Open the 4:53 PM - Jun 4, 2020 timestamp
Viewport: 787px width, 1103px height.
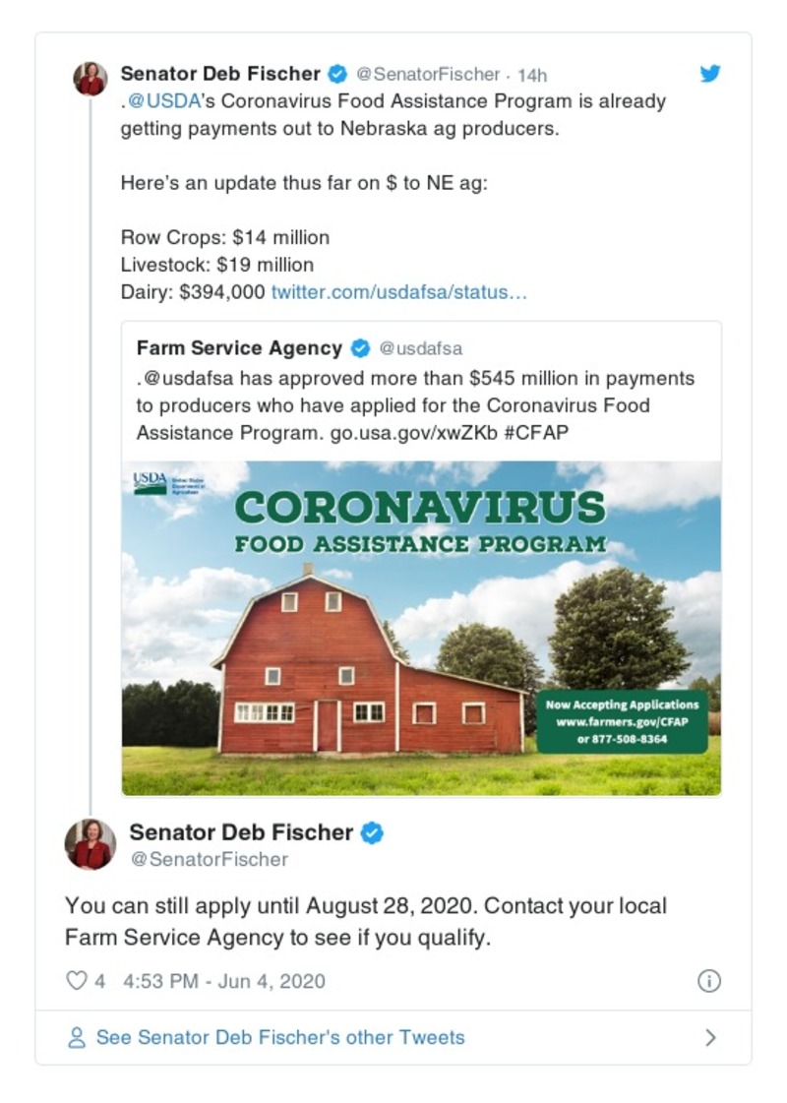pyautogui.click(x=223, y=981)
